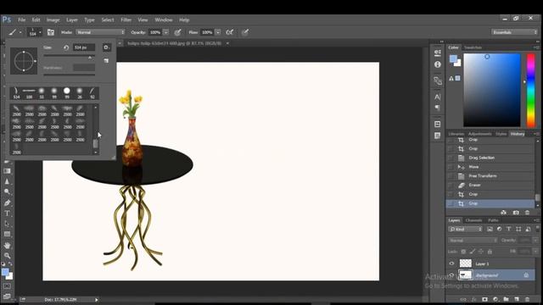
Task: Reset brush size to original
Action: point(66,47)
